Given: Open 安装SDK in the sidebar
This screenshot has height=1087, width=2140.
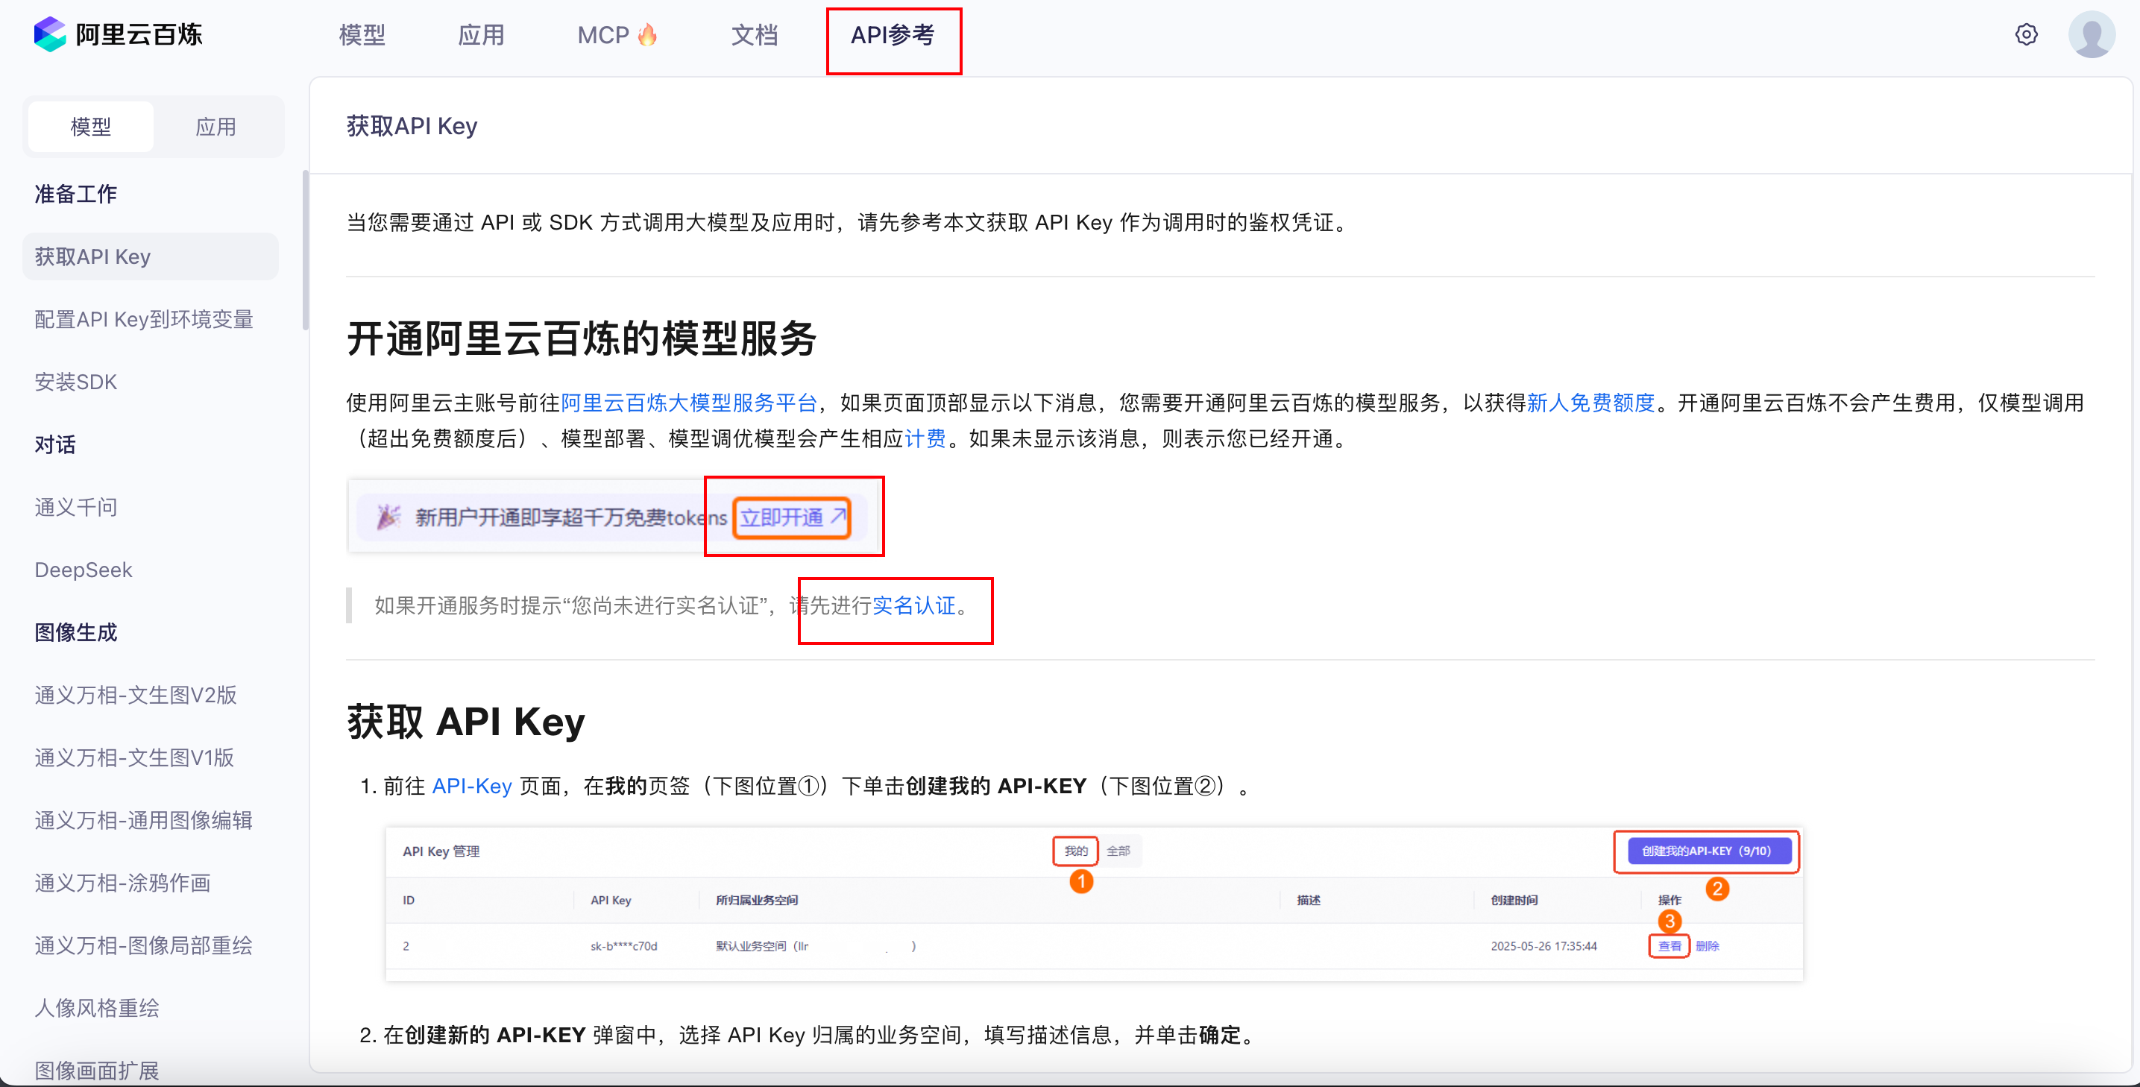Looking at the screenshot, I should [x=75, y=382].
